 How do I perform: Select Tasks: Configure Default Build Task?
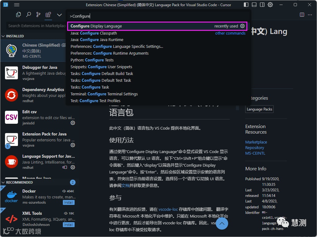[158, 73]
